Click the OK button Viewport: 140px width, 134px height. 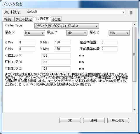[70, 120]
